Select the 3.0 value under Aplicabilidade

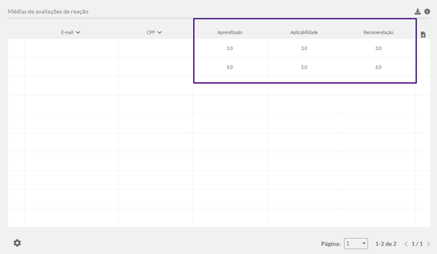(304, 49)
